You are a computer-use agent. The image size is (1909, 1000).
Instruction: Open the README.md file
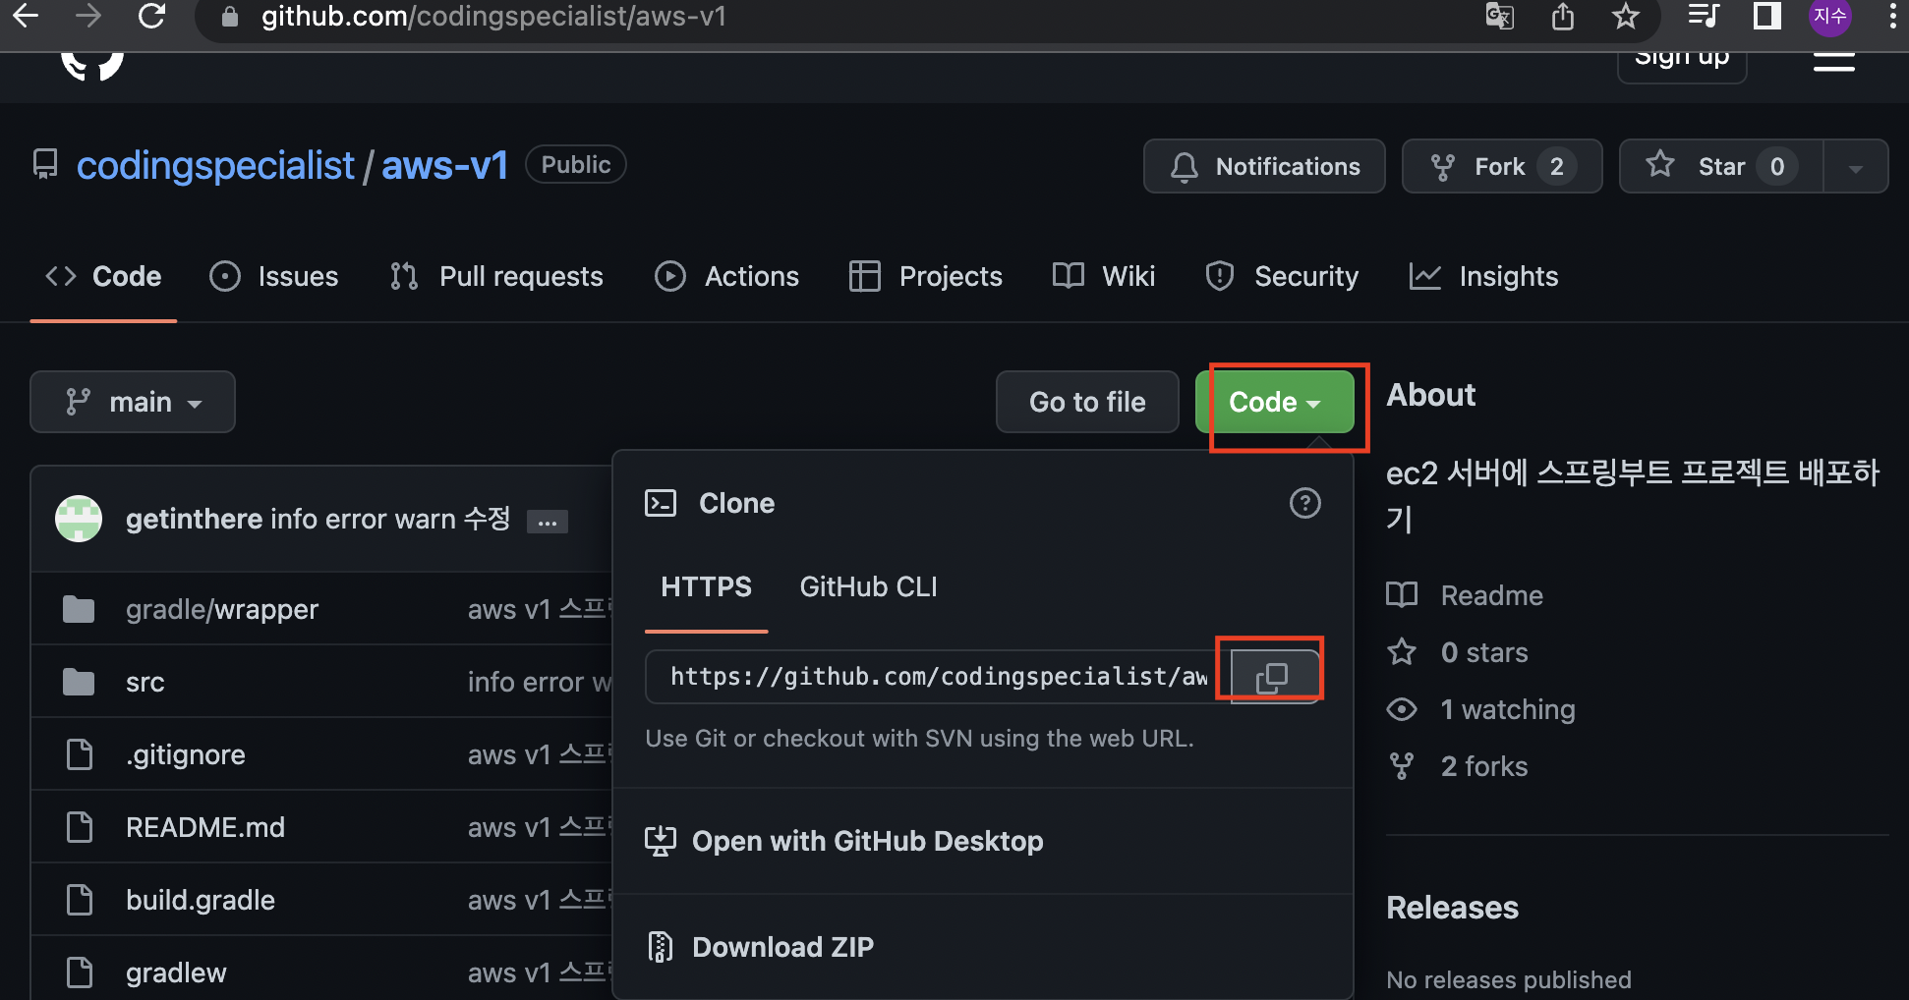tap(205, 827)
